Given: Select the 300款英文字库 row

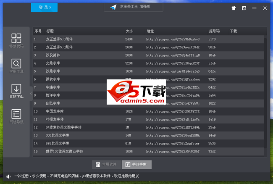Looking at the screenshot, I should click(x=148, y=135).
